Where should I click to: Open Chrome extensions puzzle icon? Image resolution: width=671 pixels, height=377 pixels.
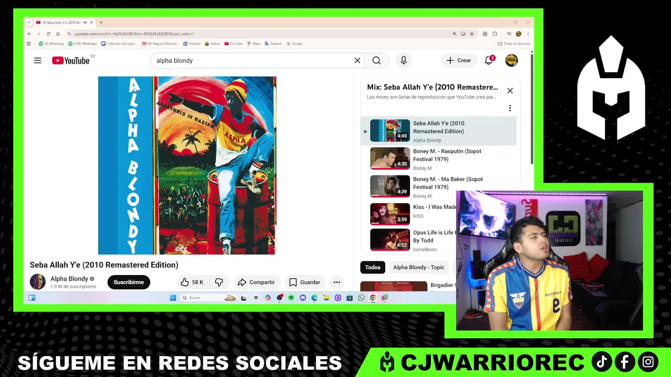pyautogui.click(x=494, y=34)
